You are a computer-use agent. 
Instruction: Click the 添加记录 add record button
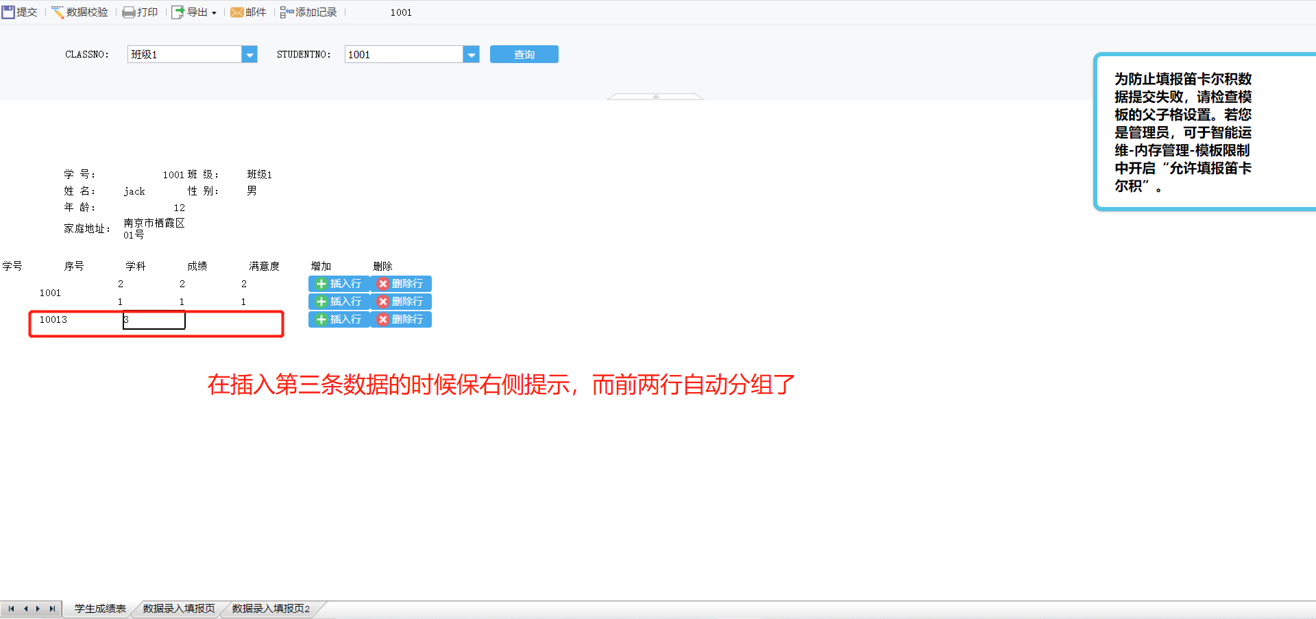(x=308, y=12)
